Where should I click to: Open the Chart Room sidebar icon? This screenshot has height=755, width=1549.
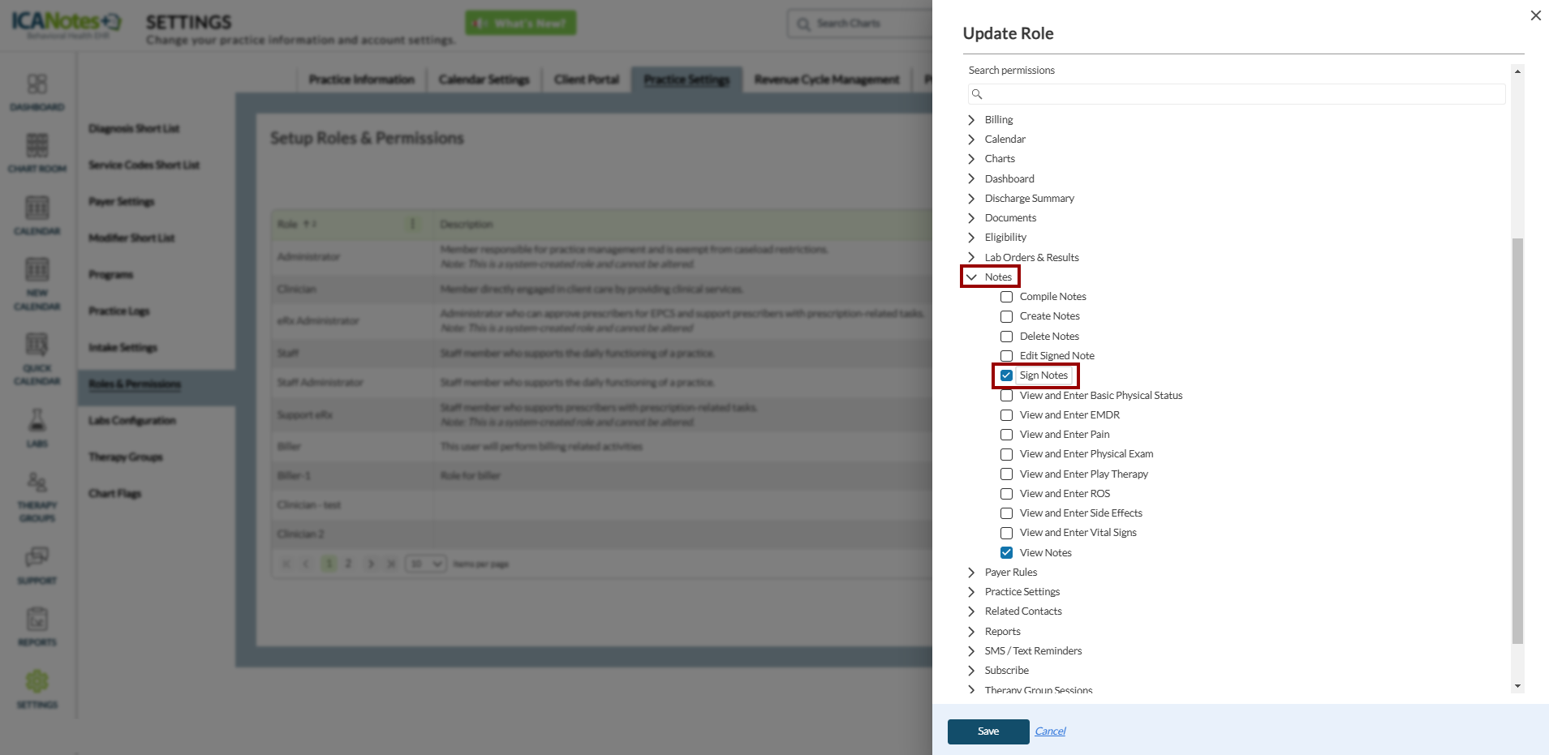[x=37, y=146]
